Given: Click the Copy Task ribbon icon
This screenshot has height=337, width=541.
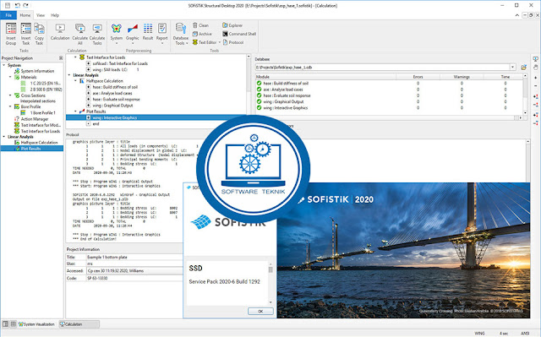Looking at the screenshot, I should click(x=39, y=34).
